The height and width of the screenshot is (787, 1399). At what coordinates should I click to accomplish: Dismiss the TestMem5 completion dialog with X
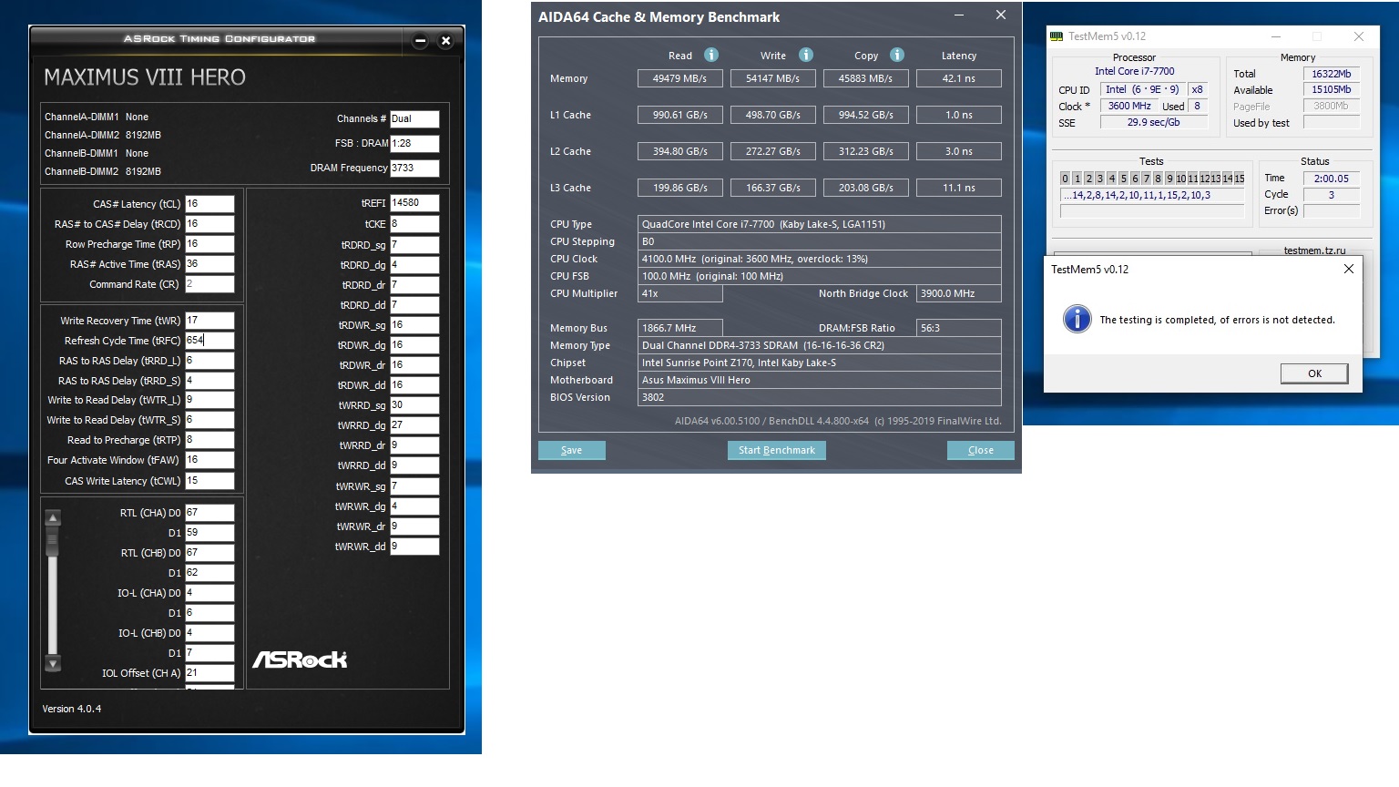coord(1349,269)
